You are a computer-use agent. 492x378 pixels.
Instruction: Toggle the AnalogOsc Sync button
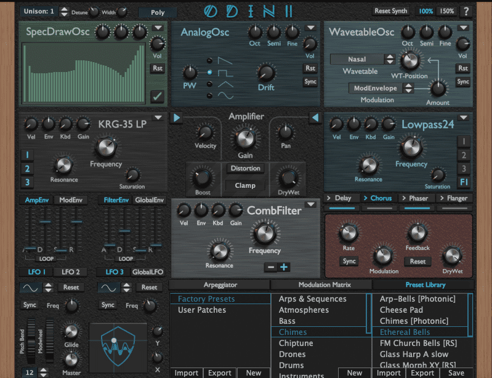(310, 82)
